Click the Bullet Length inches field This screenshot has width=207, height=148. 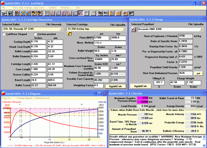coord(38,52)
